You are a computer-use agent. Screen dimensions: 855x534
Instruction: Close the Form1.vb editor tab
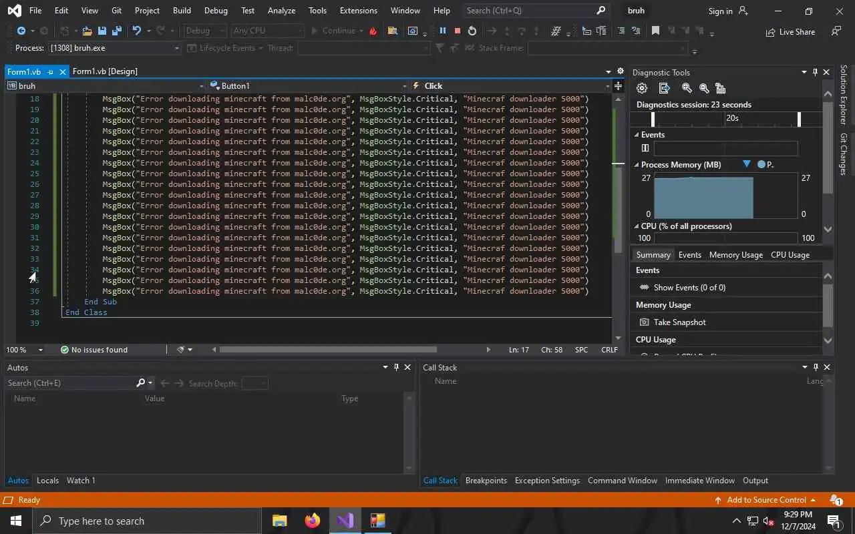coord(63,71)
